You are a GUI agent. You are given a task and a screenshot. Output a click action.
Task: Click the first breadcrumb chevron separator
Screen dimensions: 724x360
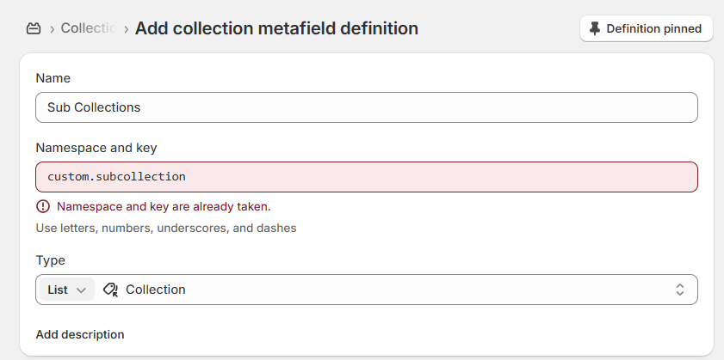point(52,28)
